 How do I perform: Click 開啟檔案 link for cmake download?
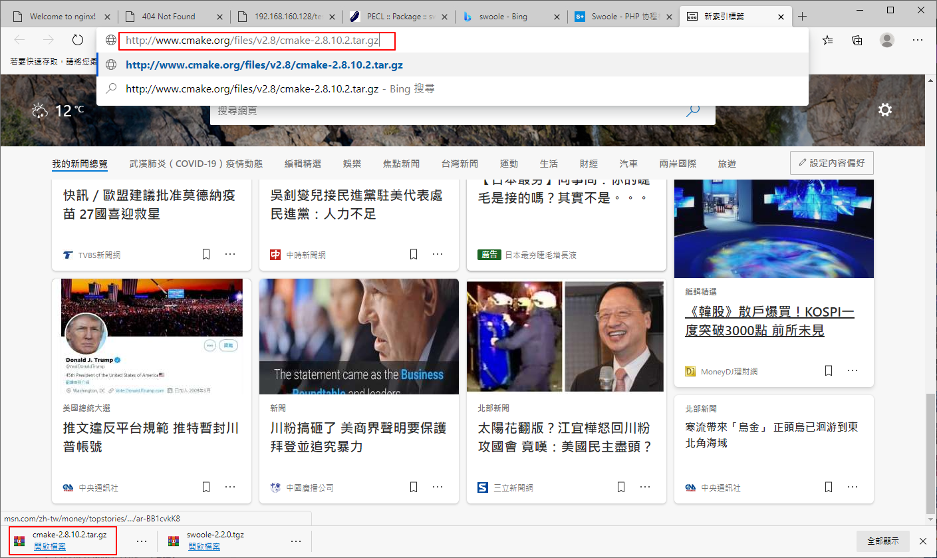pos(50,547)
